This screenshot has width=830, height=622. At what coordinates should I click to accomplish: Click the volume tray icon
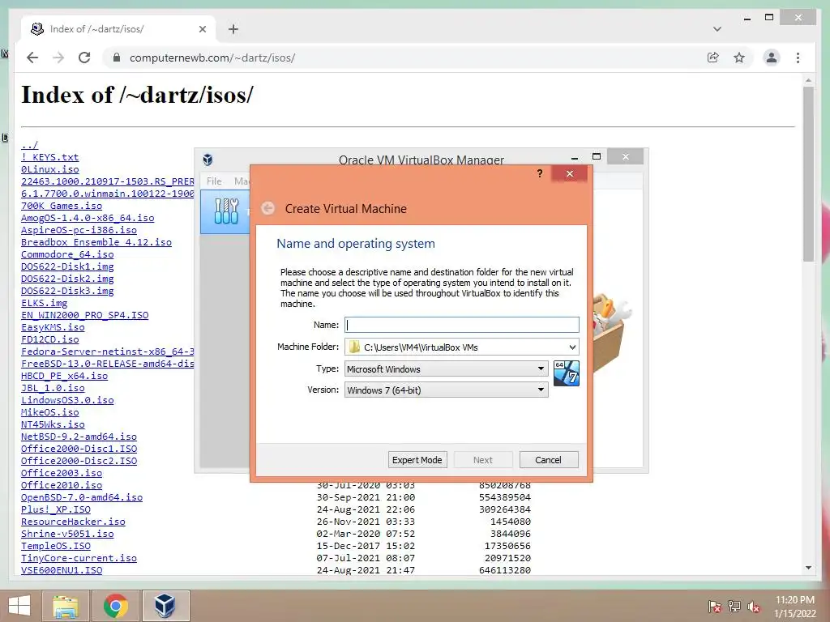[754, 606]
